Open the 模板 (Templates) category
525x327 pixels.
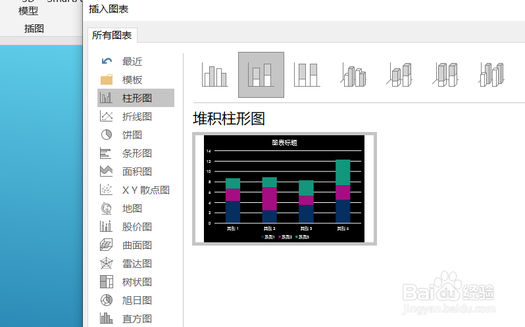pos(136,80)
